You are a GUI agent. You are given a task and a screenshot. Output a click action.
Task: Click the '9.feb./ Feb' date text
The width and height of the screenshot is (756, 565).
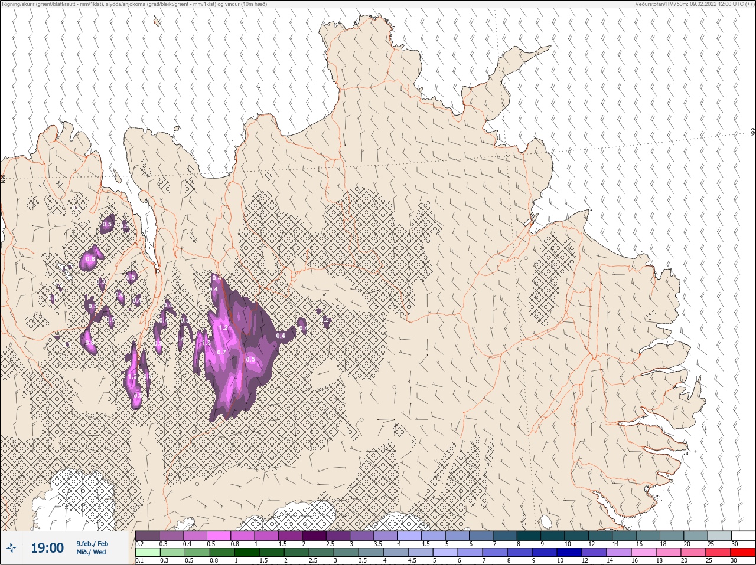tap(92, 544)
